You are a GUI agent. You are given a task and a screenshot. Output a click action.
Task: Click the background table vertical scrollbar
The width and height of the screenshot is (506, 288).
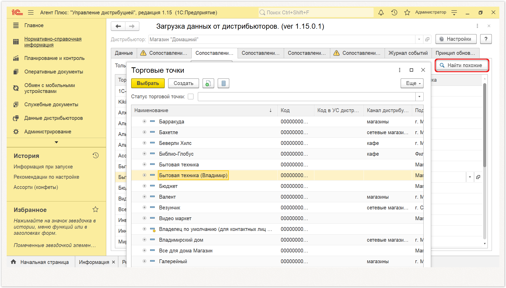(x=484, y=125)
